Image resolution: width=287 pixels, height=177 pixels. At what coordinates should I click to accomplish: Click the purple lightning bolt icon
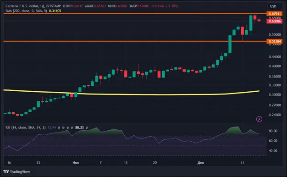point(259,119)
